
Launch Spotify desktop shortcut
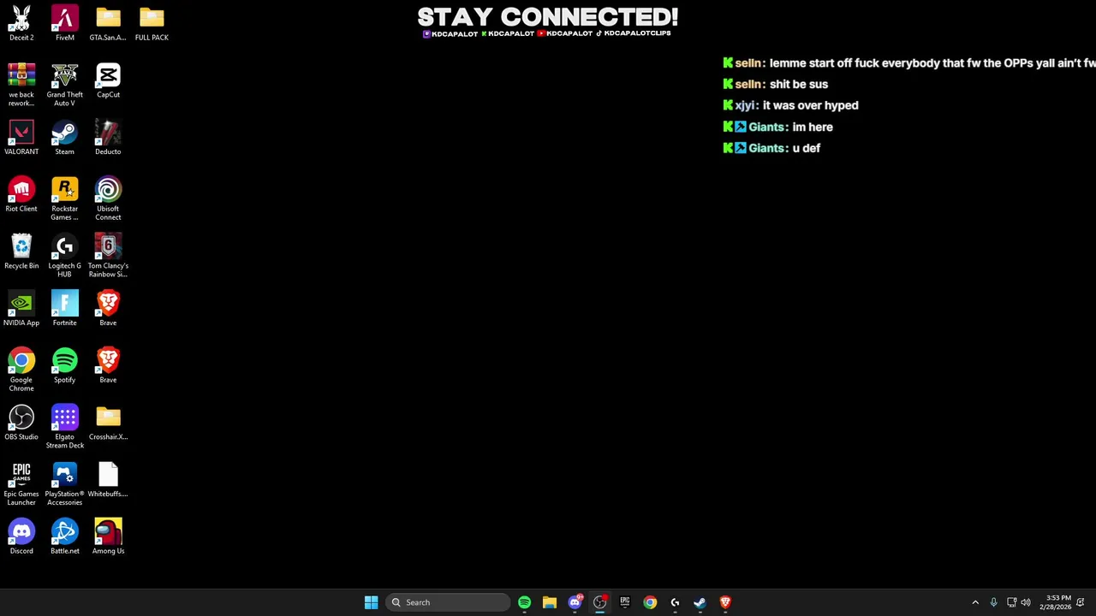pyautogui.click(x=64, y=365)
